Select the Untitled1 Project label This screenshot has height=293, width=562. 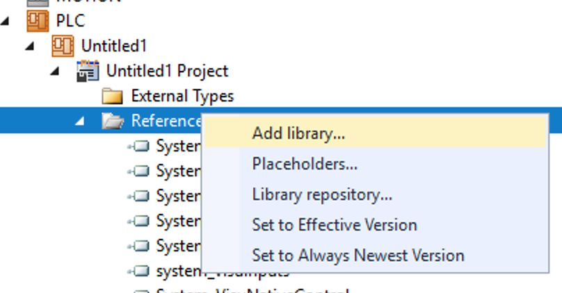(x=167, y=71)
